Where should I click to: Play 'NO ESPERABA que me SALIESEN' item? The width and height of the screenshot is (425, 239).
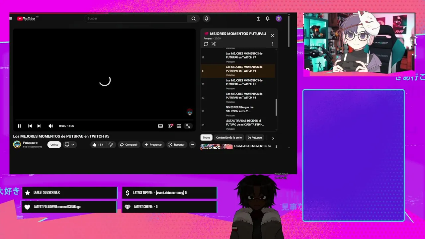point(238,111)
